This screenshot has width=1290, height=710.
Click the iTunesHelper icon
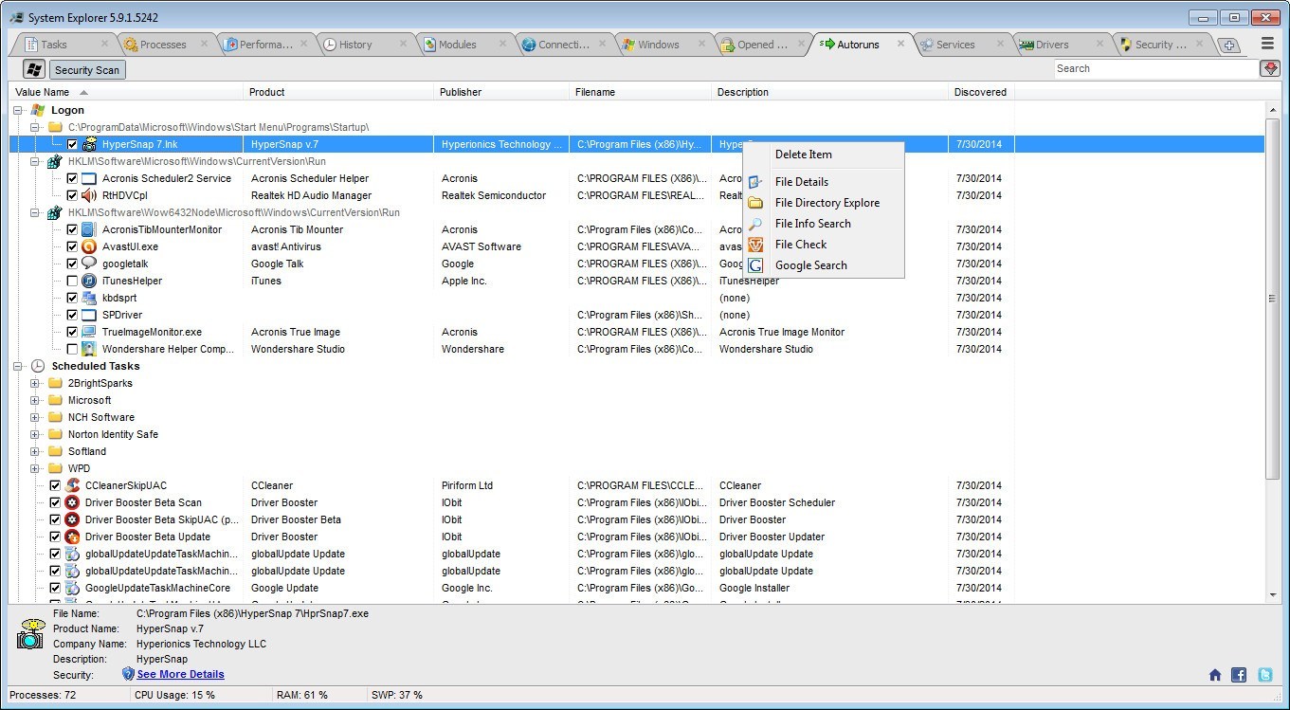tap(88, 281)
